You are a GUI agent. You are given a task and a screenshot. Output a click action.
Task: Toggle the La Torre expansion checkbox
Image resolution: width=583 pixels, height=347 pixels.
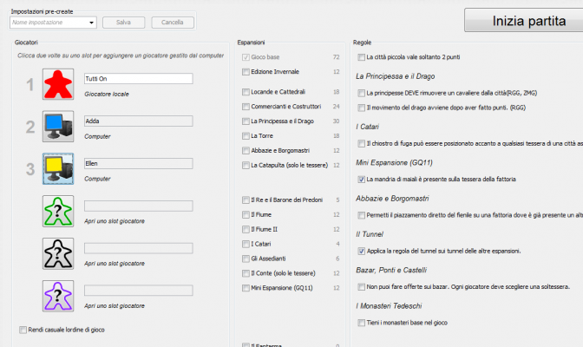[x=246, y=136]
